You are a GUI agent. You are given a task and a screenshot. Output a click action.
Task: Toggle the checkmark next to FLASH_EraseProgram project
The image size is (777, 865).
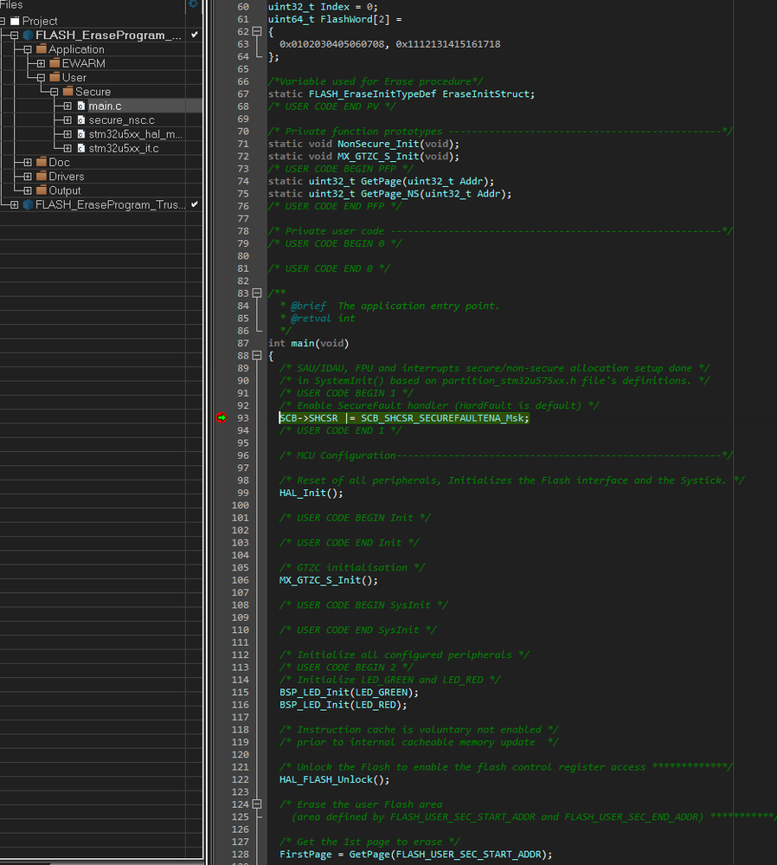click(194, 35)
